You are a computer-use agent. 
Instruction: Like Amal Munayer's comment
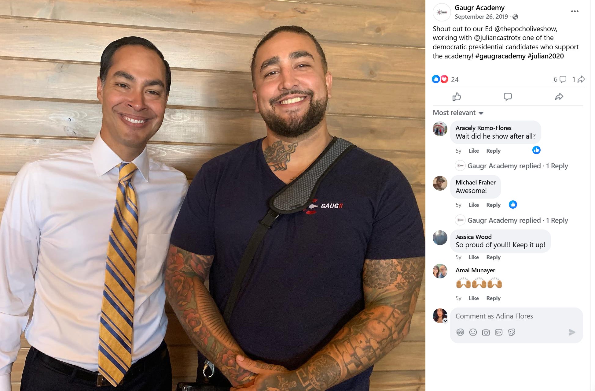[x=473, y=298]
